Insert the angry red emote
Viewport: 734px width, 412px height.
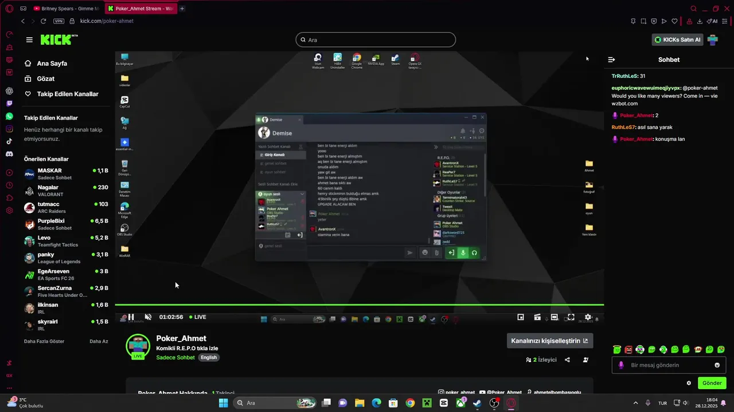[628, 350]
